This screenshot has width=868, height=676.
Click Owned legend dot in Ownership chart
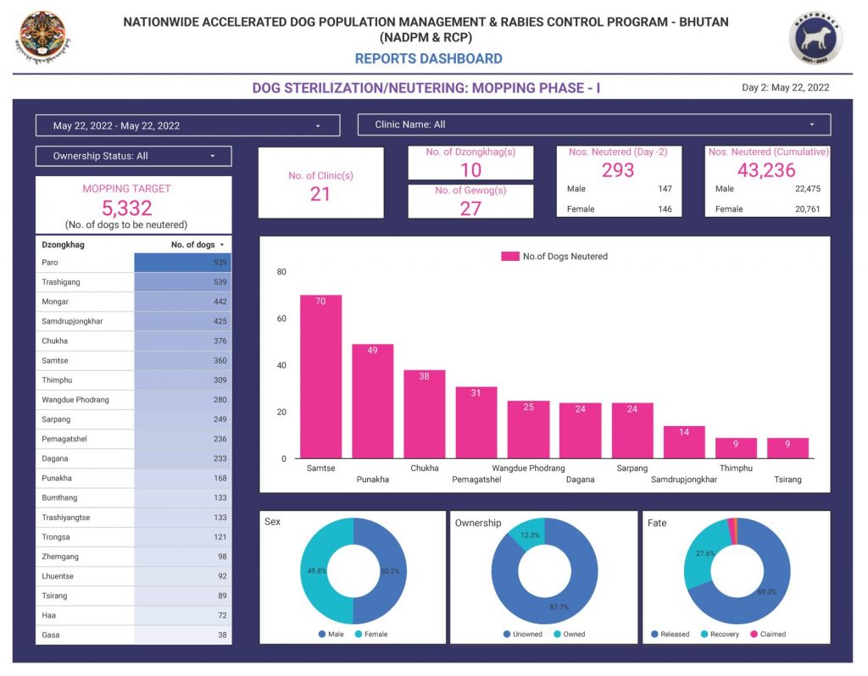pos(557,634)
